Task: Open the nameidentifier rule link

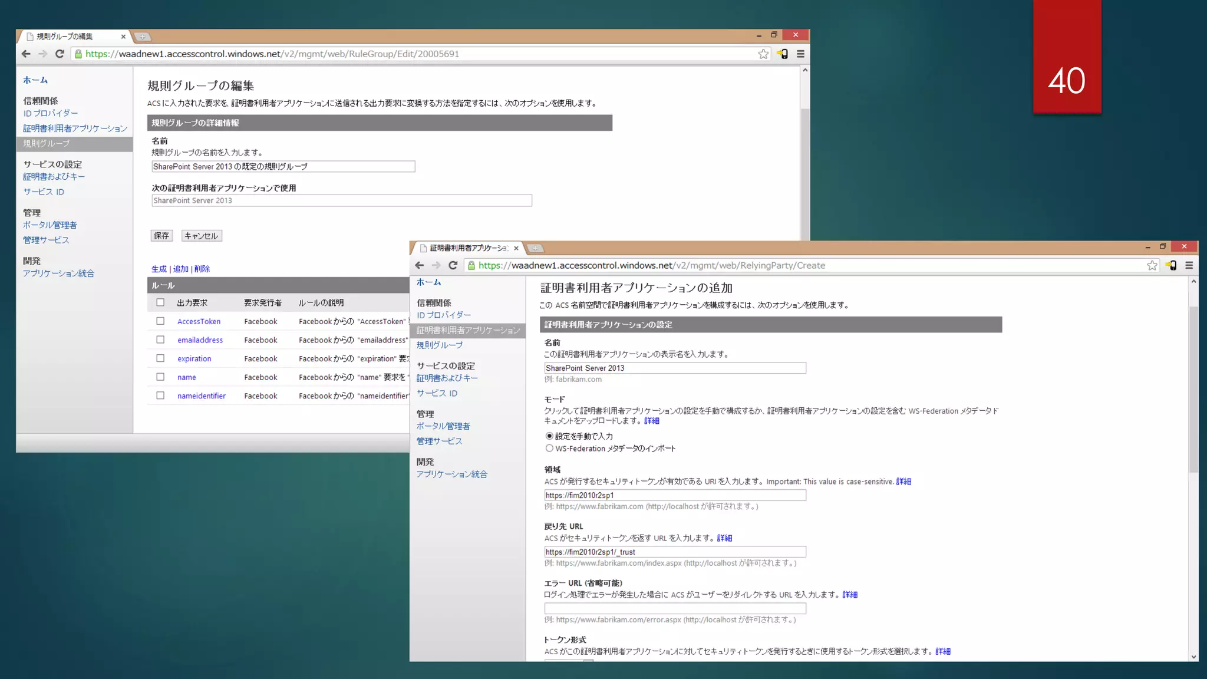Action: pos(201,396)
